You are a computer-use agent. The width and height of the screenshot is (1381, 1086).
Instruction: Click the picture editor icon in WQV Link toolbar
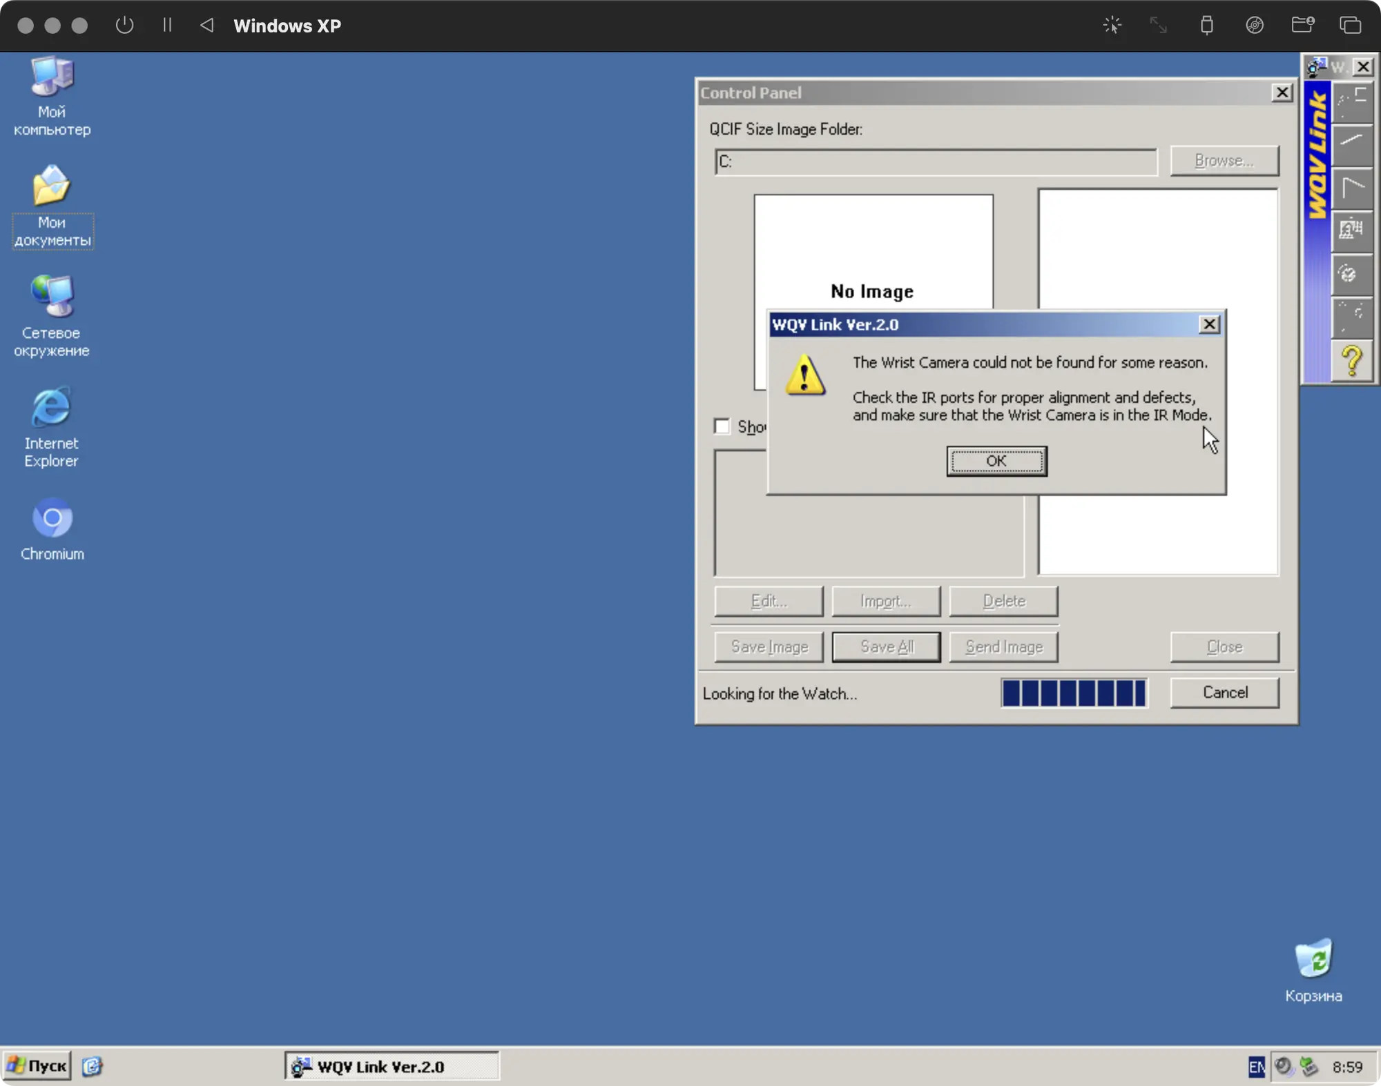[x=1352, y=231]
